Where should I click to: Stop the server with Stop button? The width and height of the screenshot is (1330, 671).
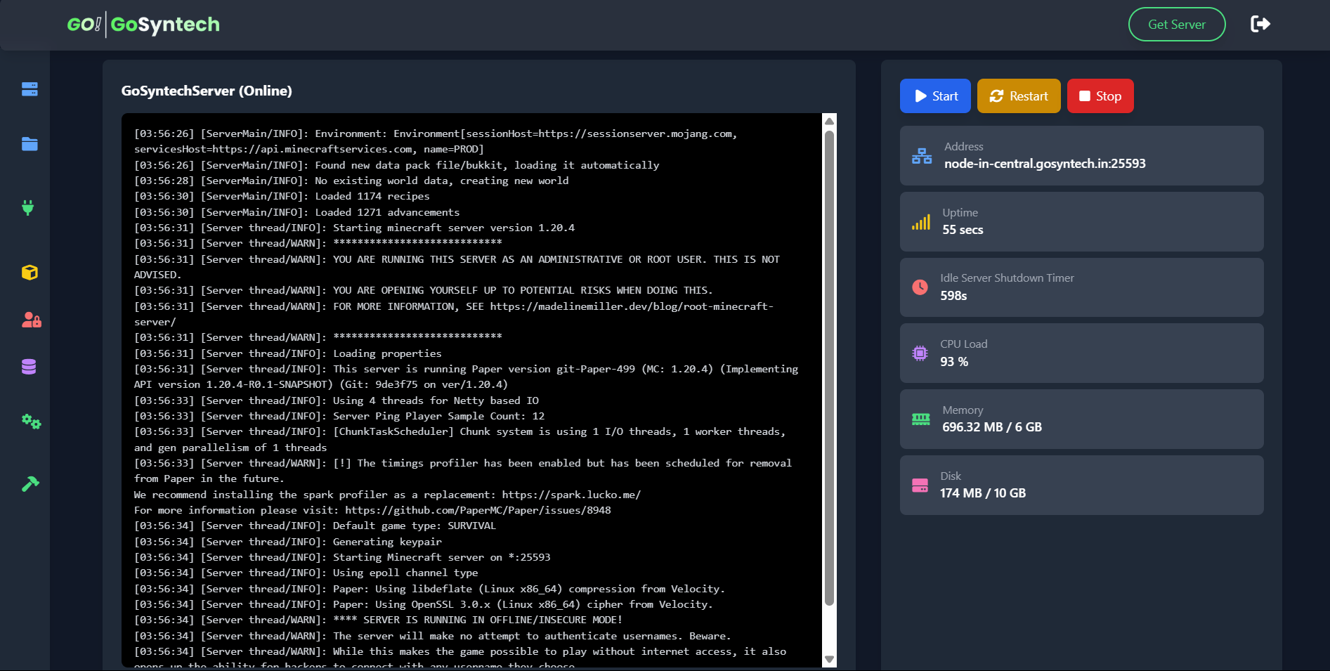[1100, 96]
